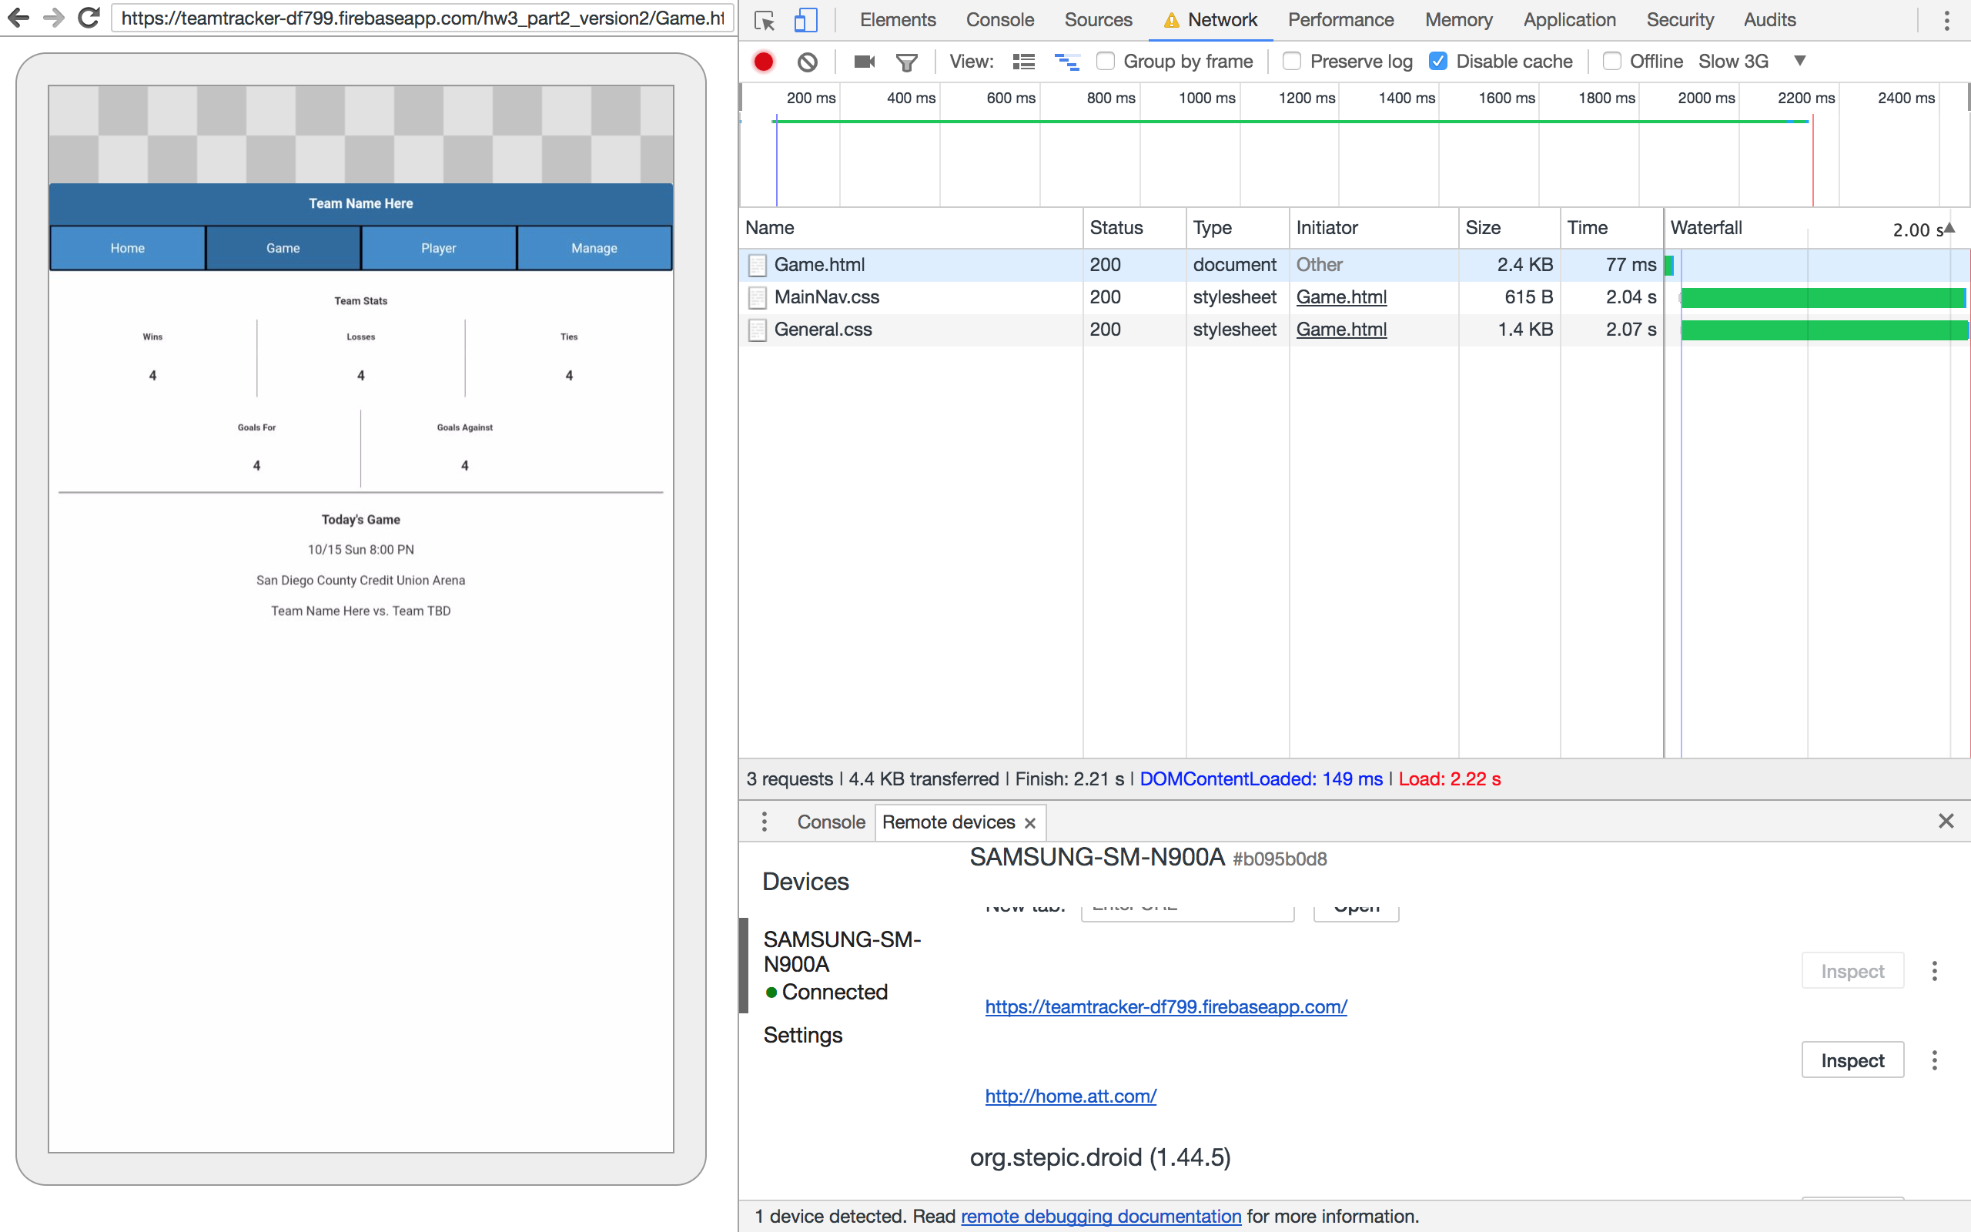Open more options for the home.att.com tab
The height and width of the screenshot is (1232, 1971).
[x=1934, y=1061]
